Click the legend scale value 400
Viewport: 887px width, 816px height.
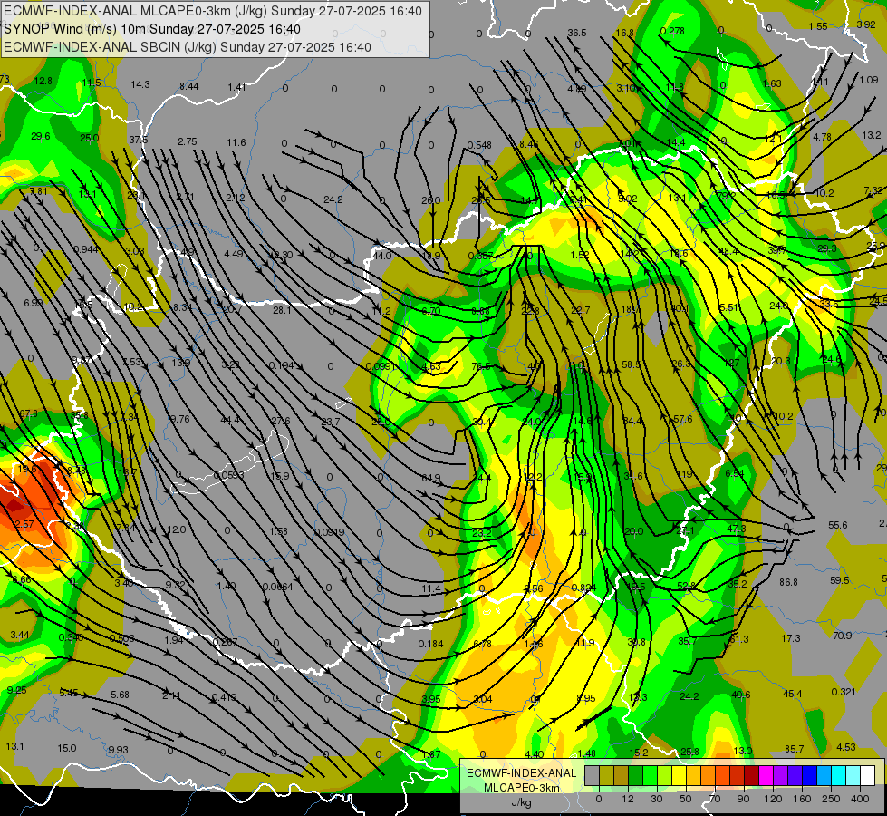tap(860, 799)
